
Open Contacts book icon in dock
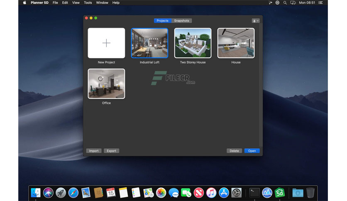(x=98, y=193)
